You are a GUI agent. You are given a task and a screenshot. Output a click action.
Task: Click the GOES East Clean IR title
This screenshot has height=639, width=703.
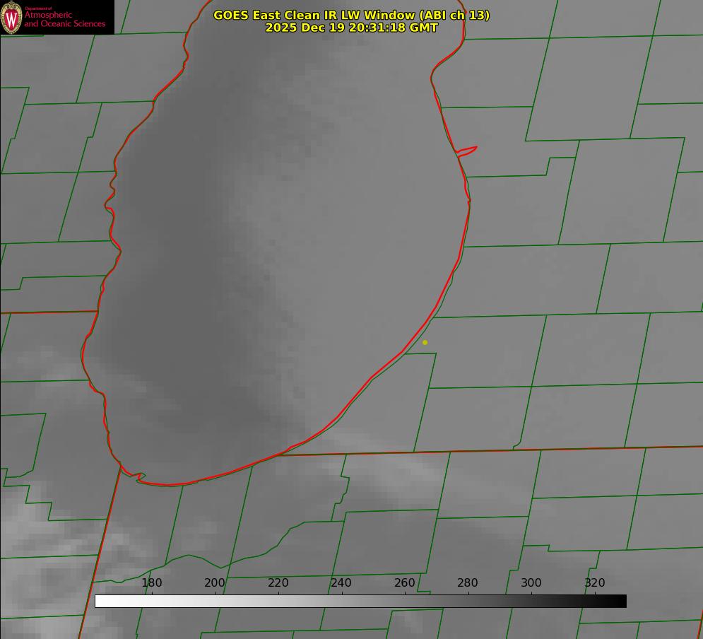351,15
